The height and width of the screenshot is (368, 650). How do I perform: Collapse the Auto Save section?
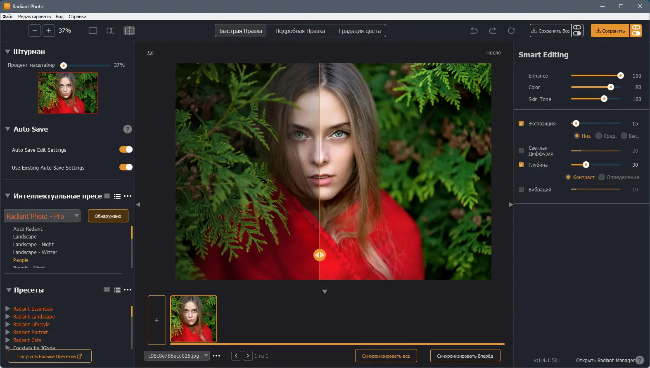point(7,129)
